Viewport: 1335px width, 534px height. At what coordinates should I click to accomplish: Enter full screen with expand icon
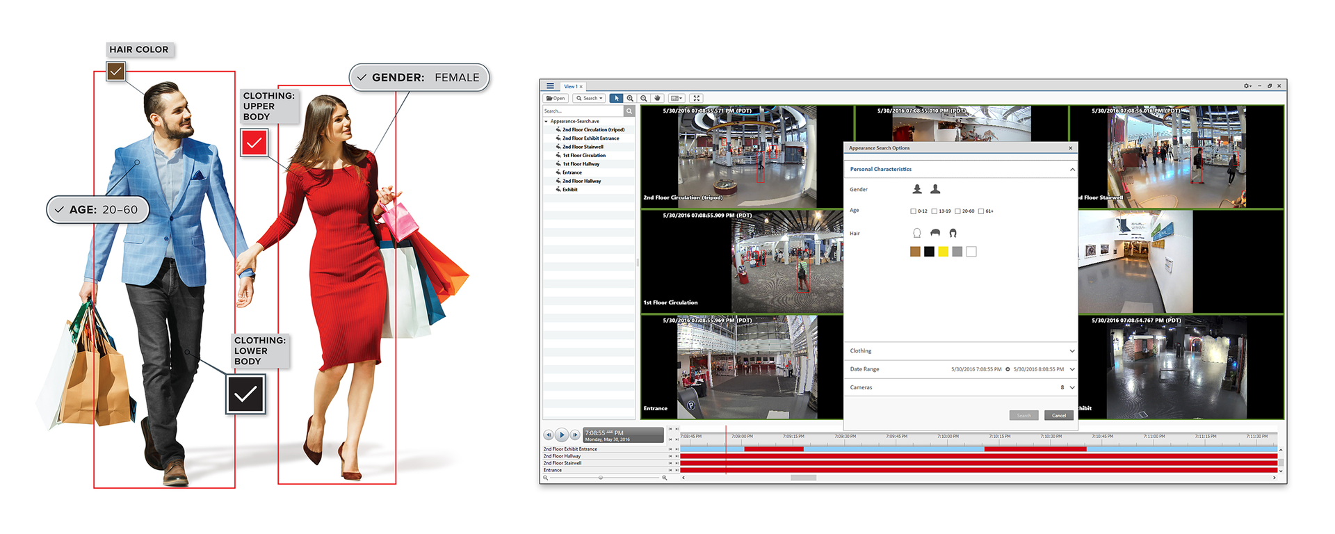(x=697, y=99)
